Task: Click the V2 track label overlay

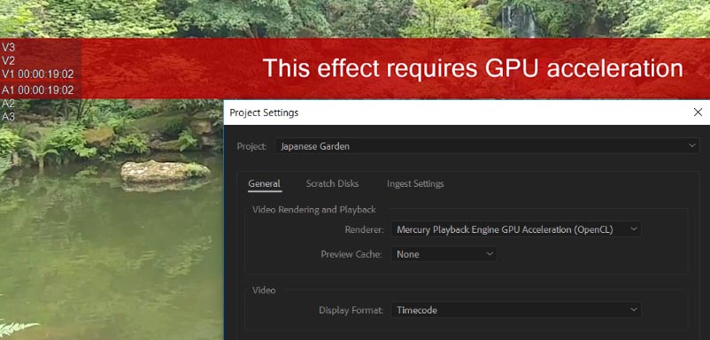Action: [8, 61]
